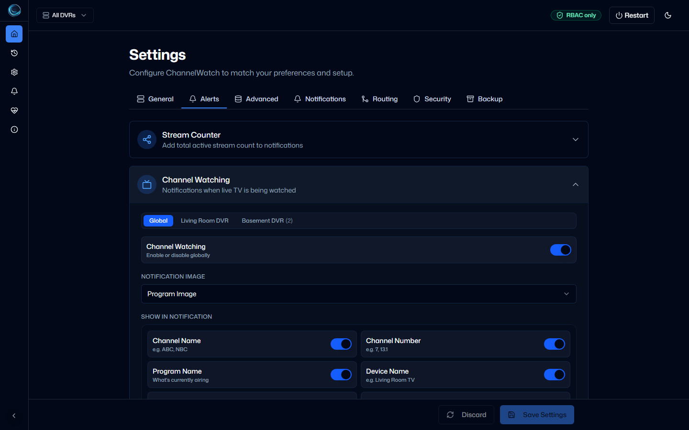This screenshot has width=689, height=430.
Task: Click the Restart button
Action: pos(632,15)
